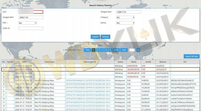Viewport: 201px width, 111px height.
Task: Click balance value 102,018,628.58
Action: (162, 73)
